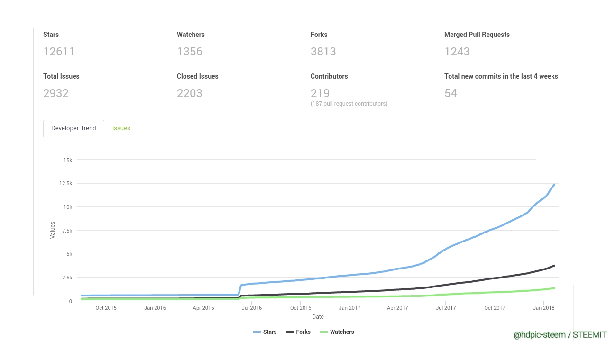Click the 'Values' y-axis title

(53, 230)
